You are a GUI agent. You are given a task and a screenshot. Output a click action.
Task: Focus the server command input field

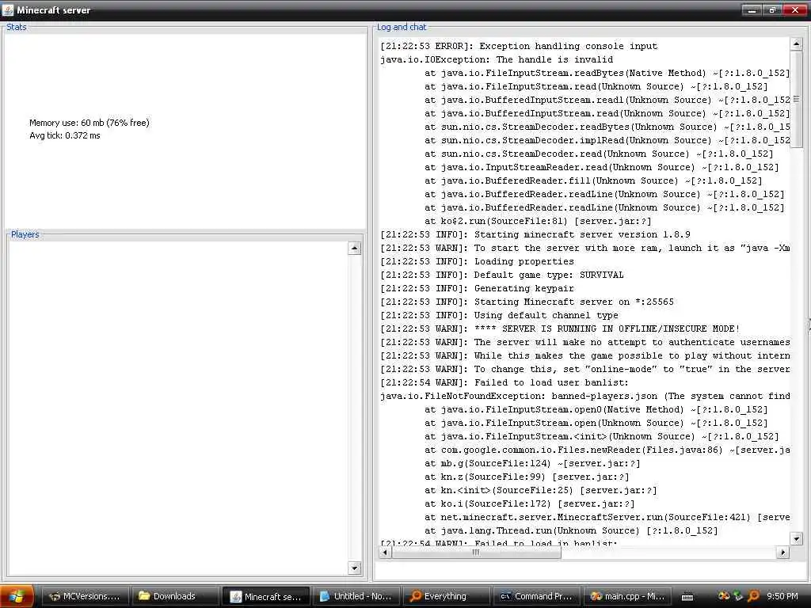pos(590,571)
